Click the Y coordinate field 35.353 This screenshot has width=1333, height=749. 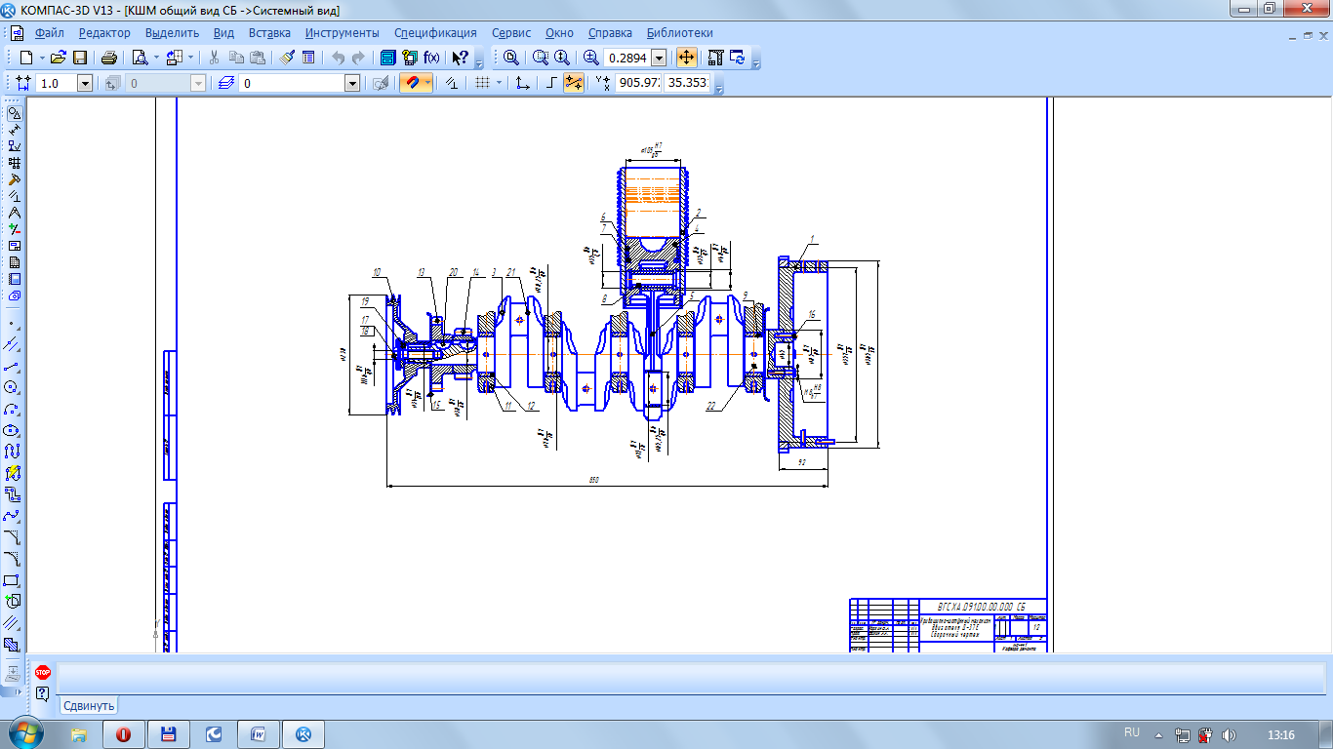click(687, 84)
